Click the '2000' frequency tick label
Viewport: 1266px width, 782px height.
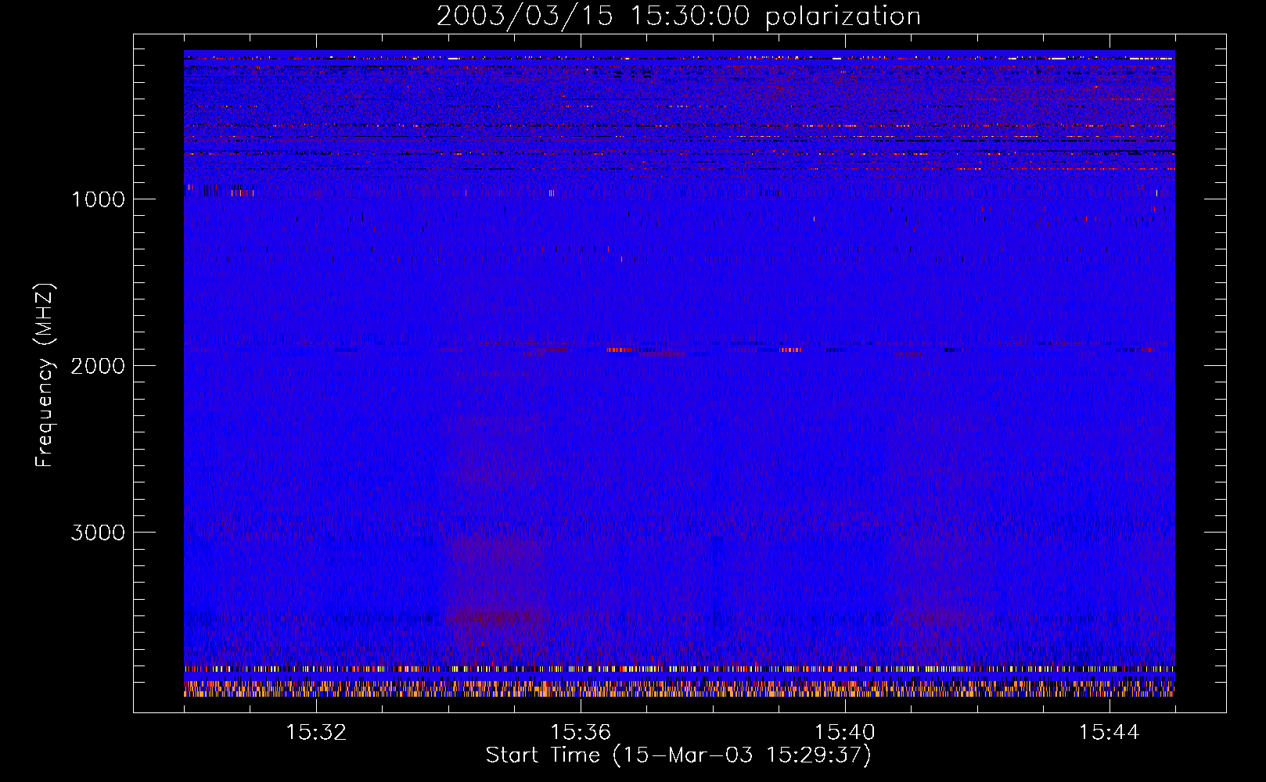pyautogui.click(x=98, y=366)
